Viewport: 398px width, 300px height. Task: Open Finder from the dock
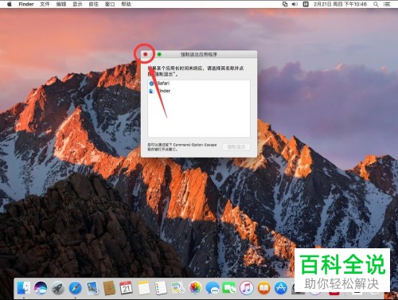coord(23,288)
